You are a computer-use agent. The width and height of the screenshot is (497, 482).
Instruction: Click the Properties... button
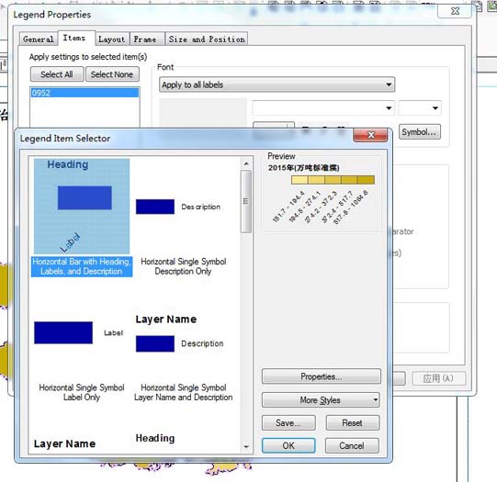click(x=322, y=376)
